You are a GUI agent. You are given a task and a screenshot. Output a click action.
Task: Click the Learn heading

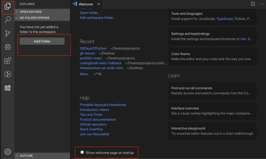pyautogui.click(x=174, y=76)
